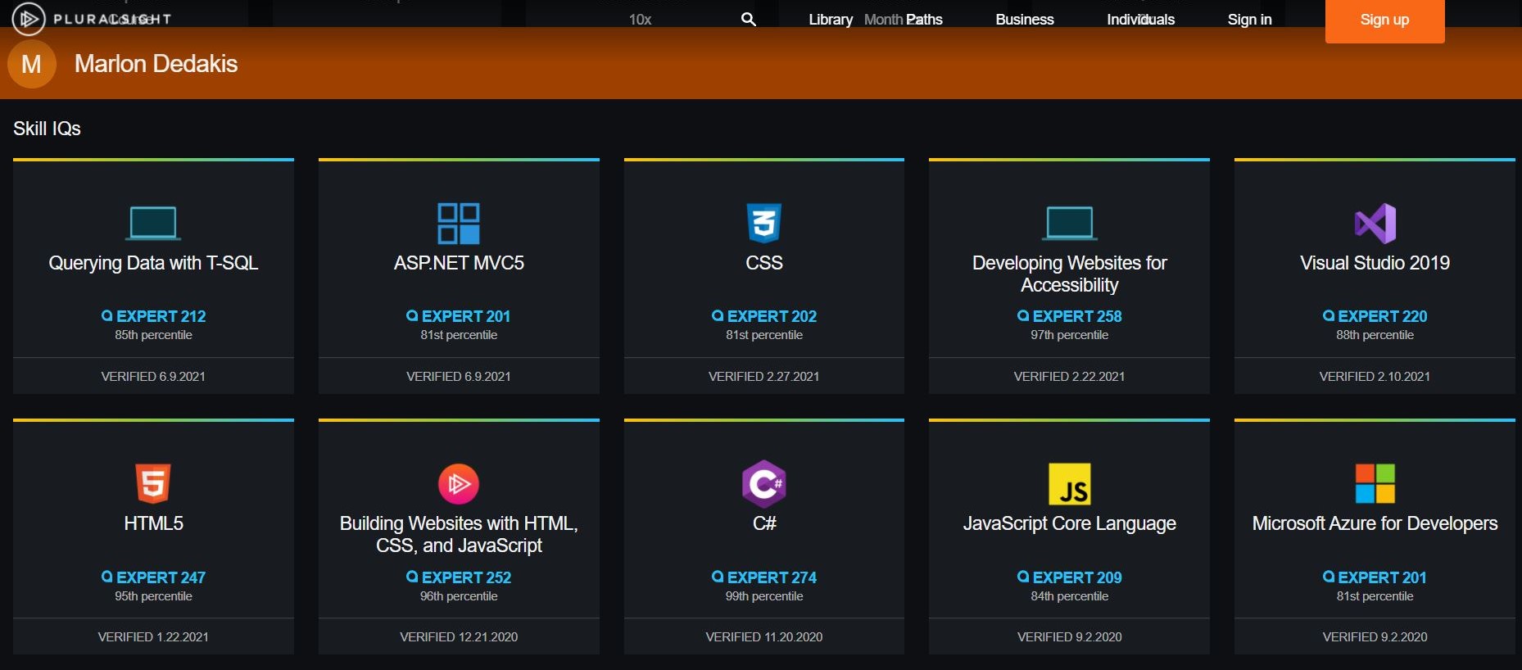The image size is (1522, 670).
Task: Click the 97th percentile label
Action: click(1070, 335)
